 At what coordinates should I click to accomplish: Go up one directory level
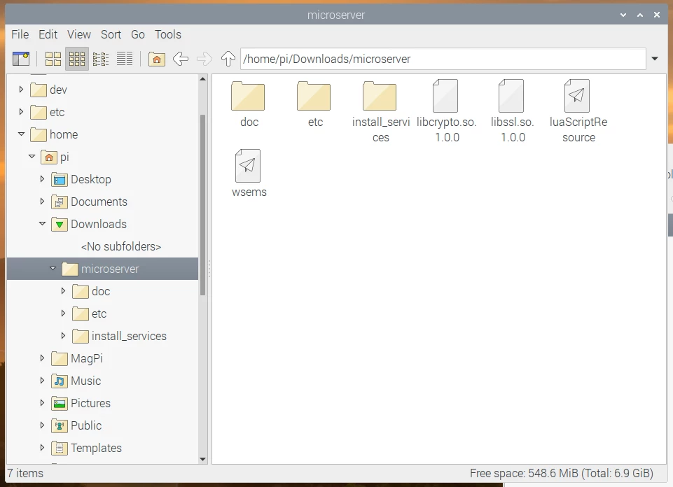click(x=228, y=59)
